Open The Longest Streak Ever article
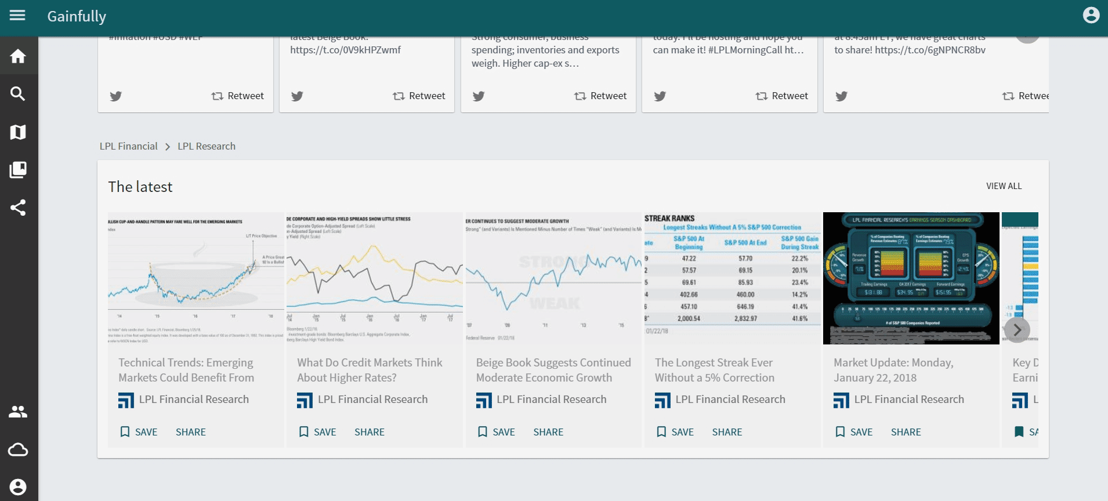Screen dimensions: 1108x501 coord(715,370)
